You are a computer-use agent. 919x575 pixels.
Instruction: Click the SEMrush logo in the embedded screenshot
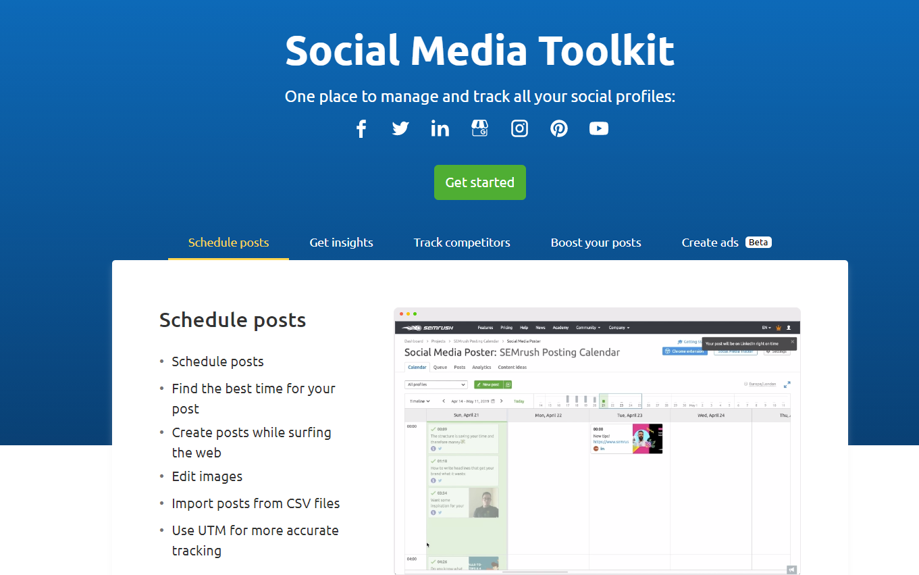click(428, 328)
